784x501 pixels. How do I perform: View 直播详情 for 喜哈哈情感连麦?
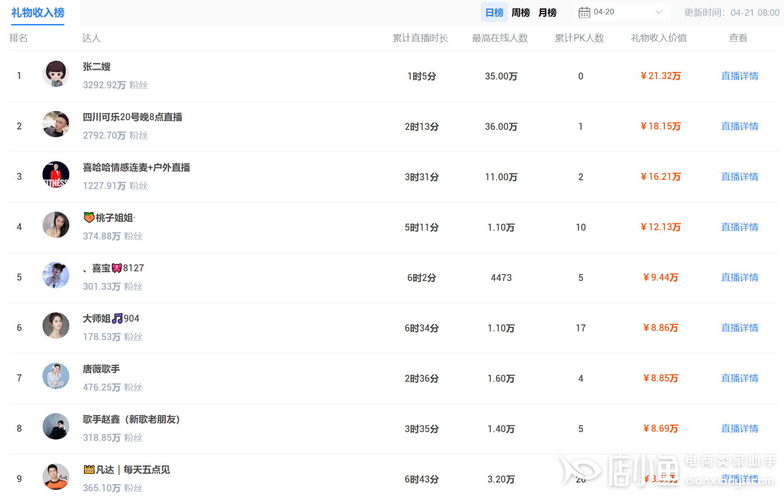[740, 177]
